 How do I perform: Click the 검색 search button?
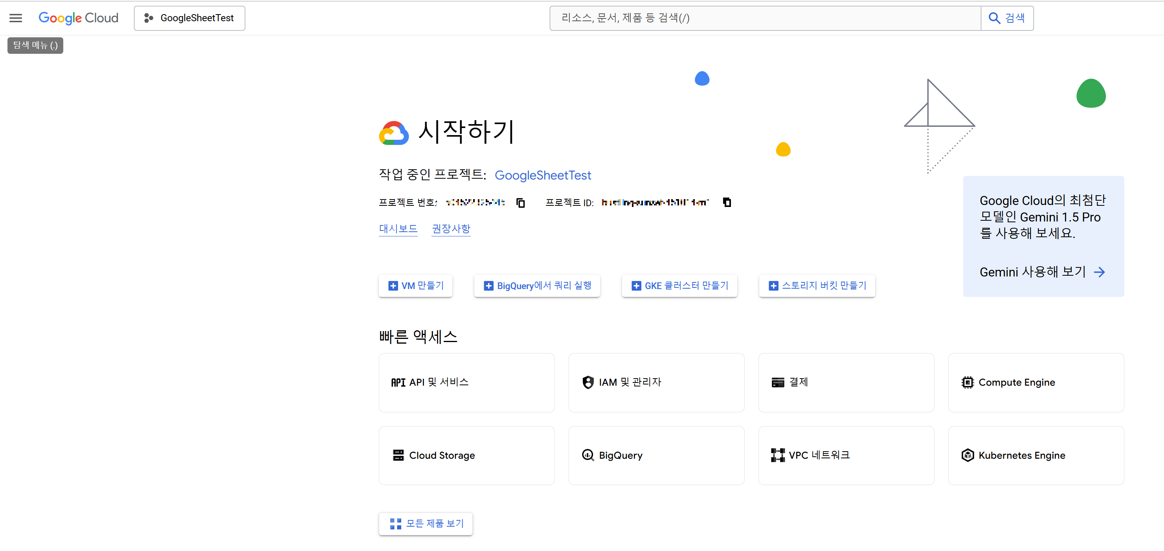(1007, 18)
